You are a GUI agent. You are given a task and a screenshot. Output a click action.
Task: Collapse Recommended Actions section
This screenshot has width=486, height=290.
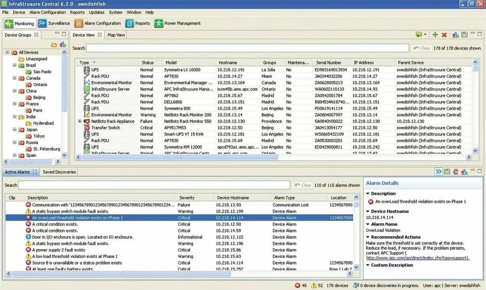coord(368,237)
